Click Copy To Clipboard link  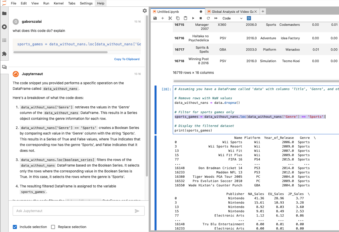[x=127, y=59]
